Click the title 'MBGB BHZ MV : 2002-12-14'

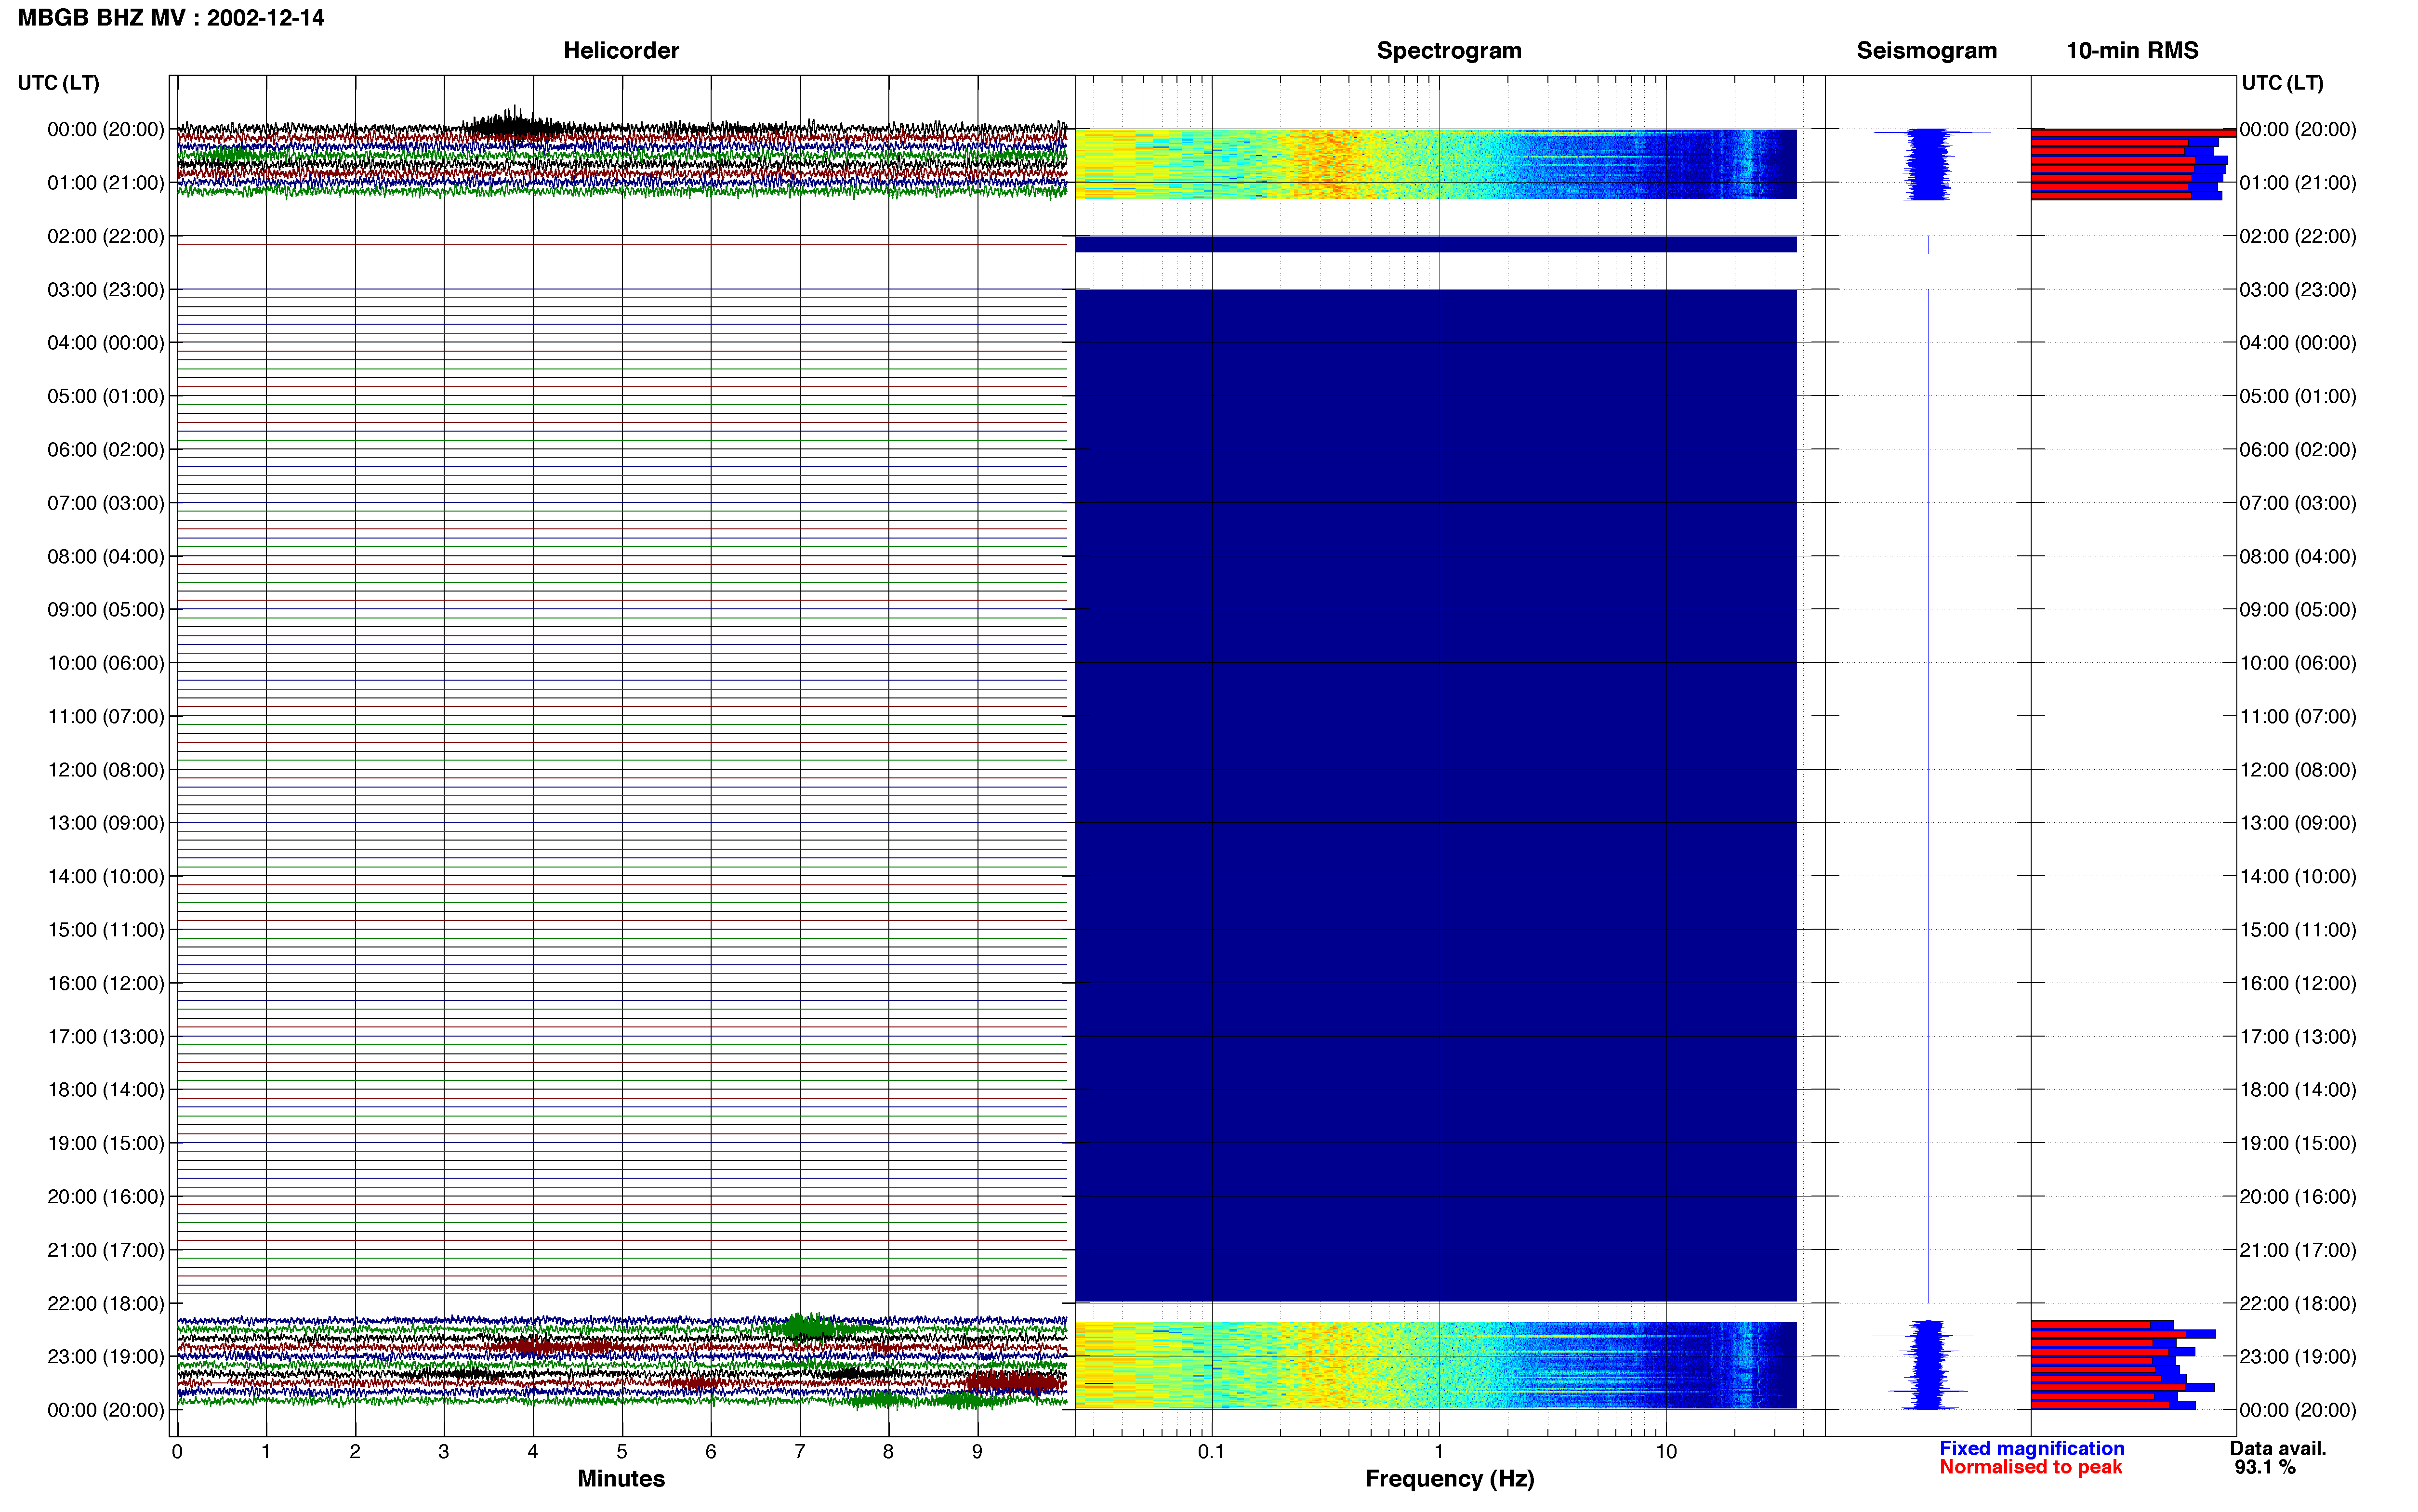(171, 18)
